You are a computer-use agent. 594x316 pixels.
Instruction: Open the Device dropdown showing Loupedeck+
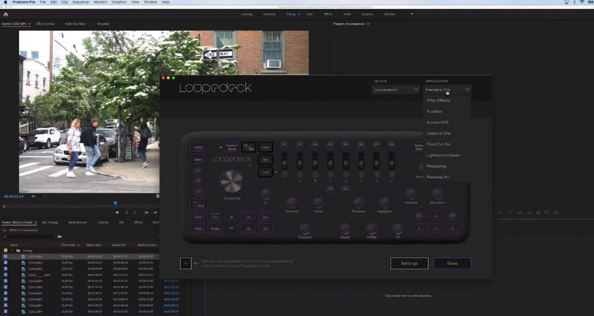coord(396,90)
